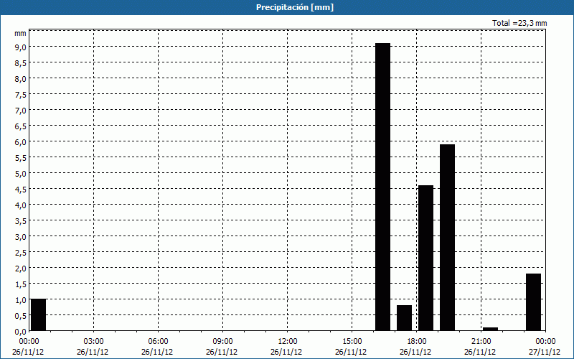Click the 7,5 y-axis value
This screenshot has width=574, height=359.
tap(21, 94)
